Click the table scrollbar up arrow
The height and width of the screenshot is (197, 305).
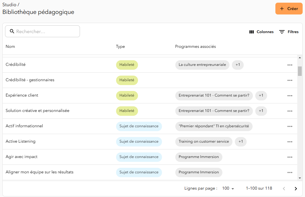pos(300,58)
